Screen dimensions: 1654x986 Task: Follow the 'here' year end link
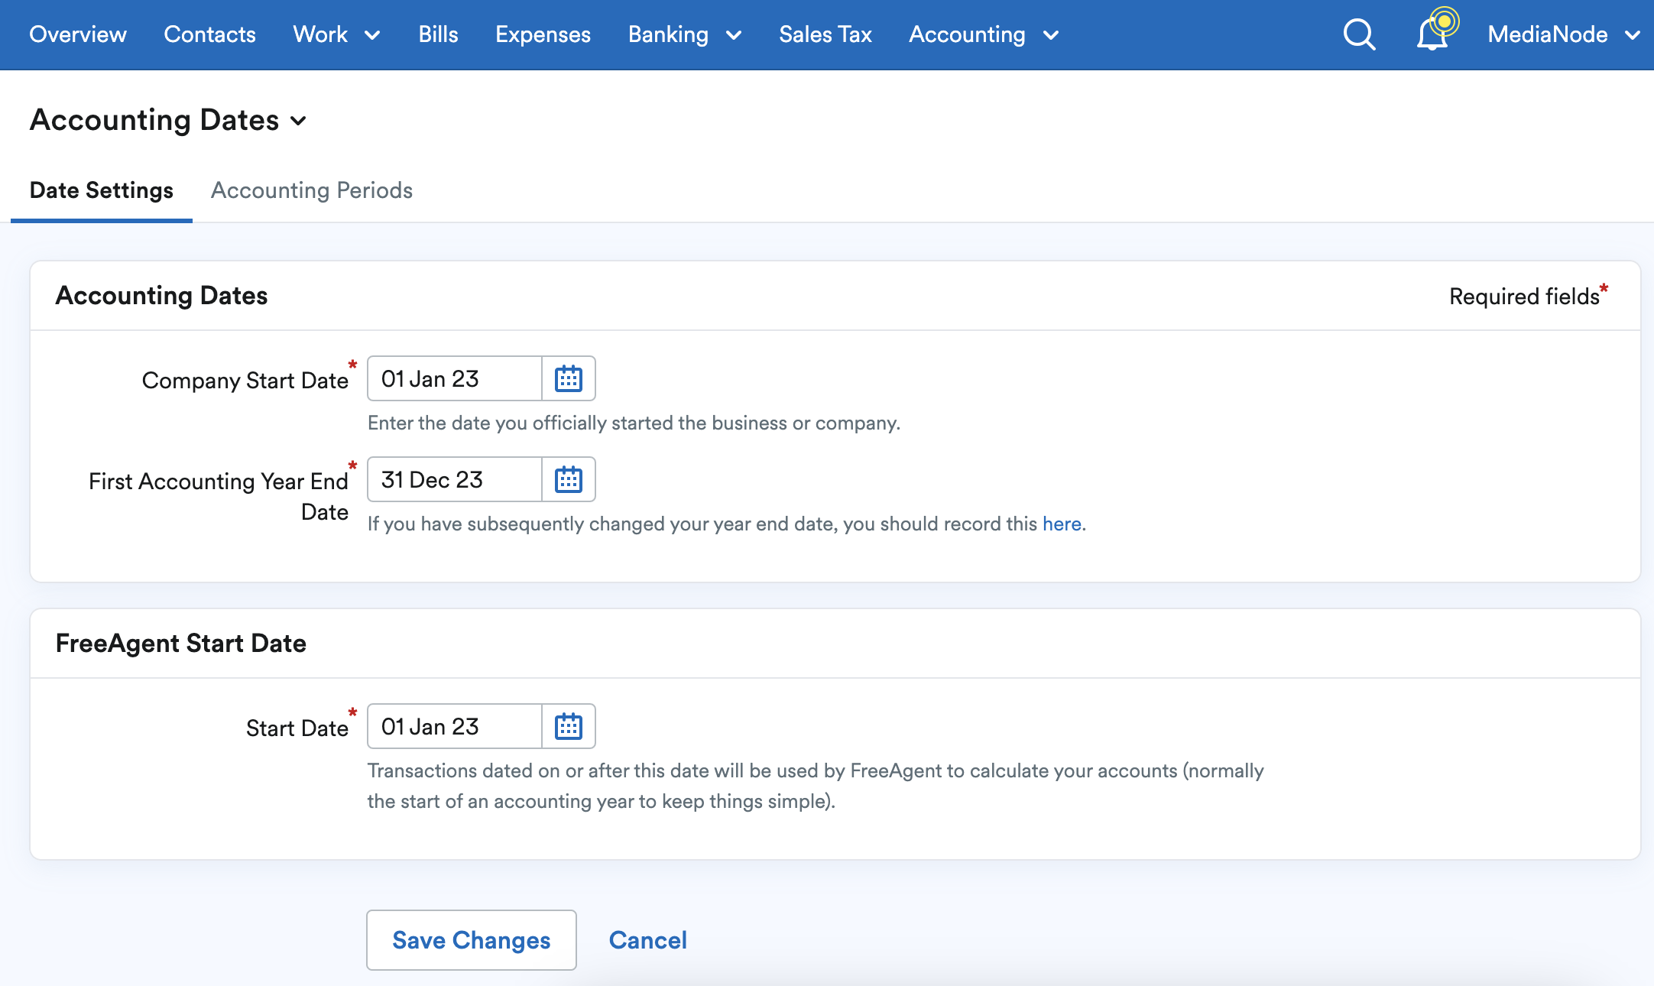click(1062, 524)
